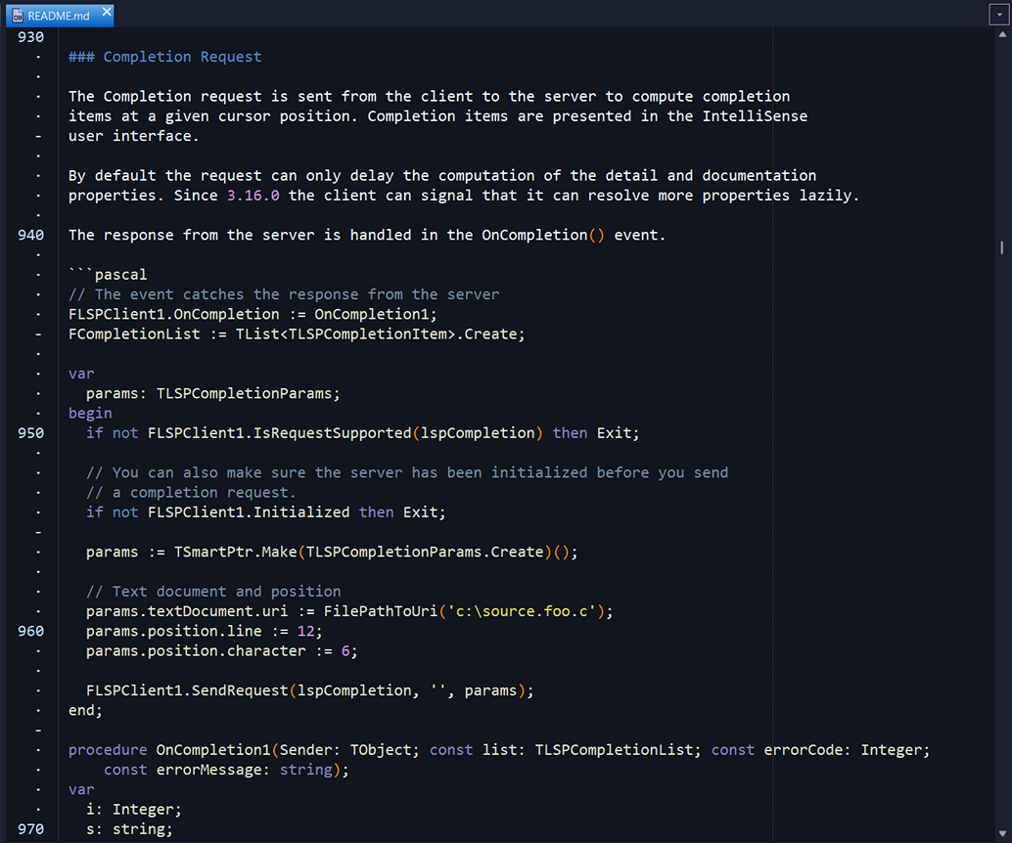Image resolution: width=1012 pixels, height=843 pixels.
Task: Click 'TSmartPtr.Make' text
Action: tap(235, 553)
